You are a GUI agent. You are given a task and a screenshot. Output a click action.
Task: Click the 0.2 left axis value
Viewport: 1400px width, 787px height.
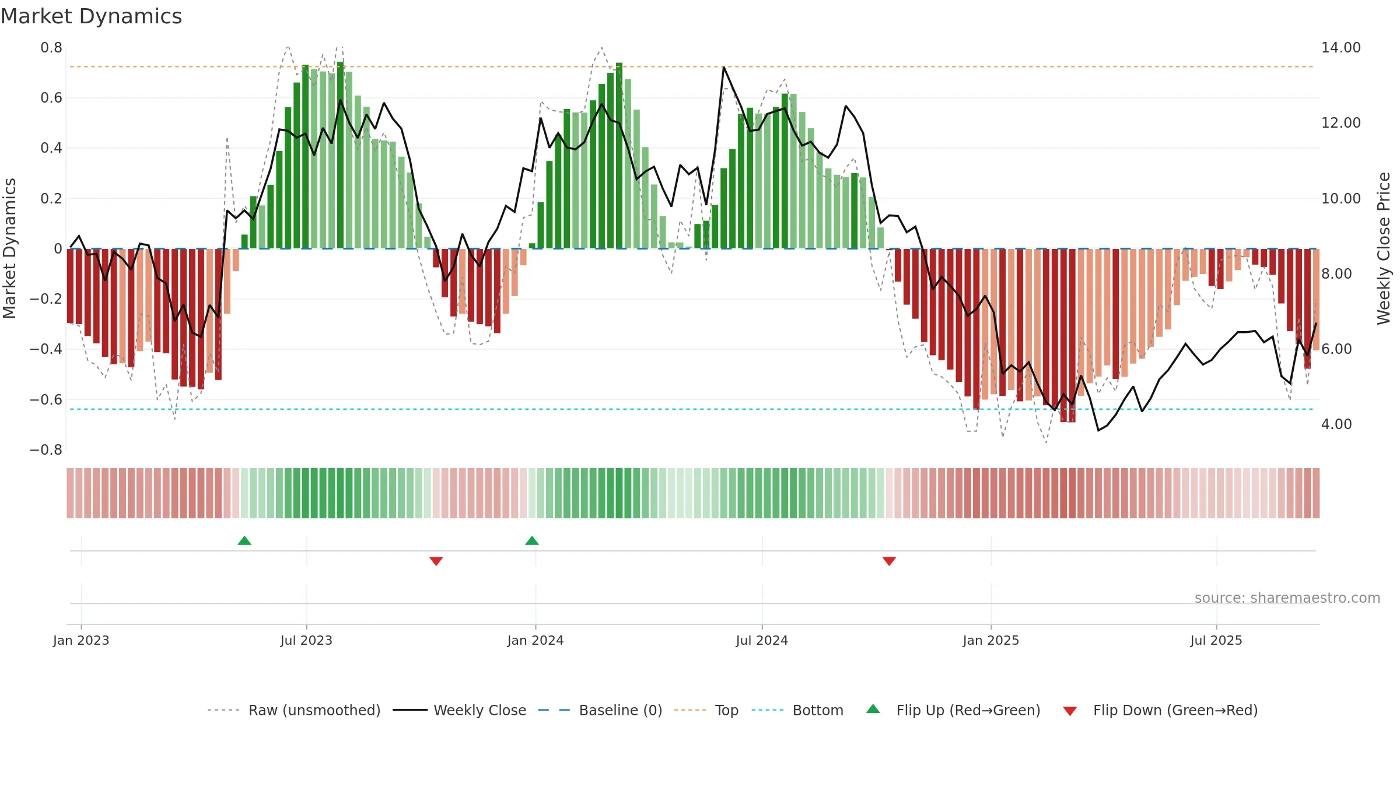pos(51,199)
